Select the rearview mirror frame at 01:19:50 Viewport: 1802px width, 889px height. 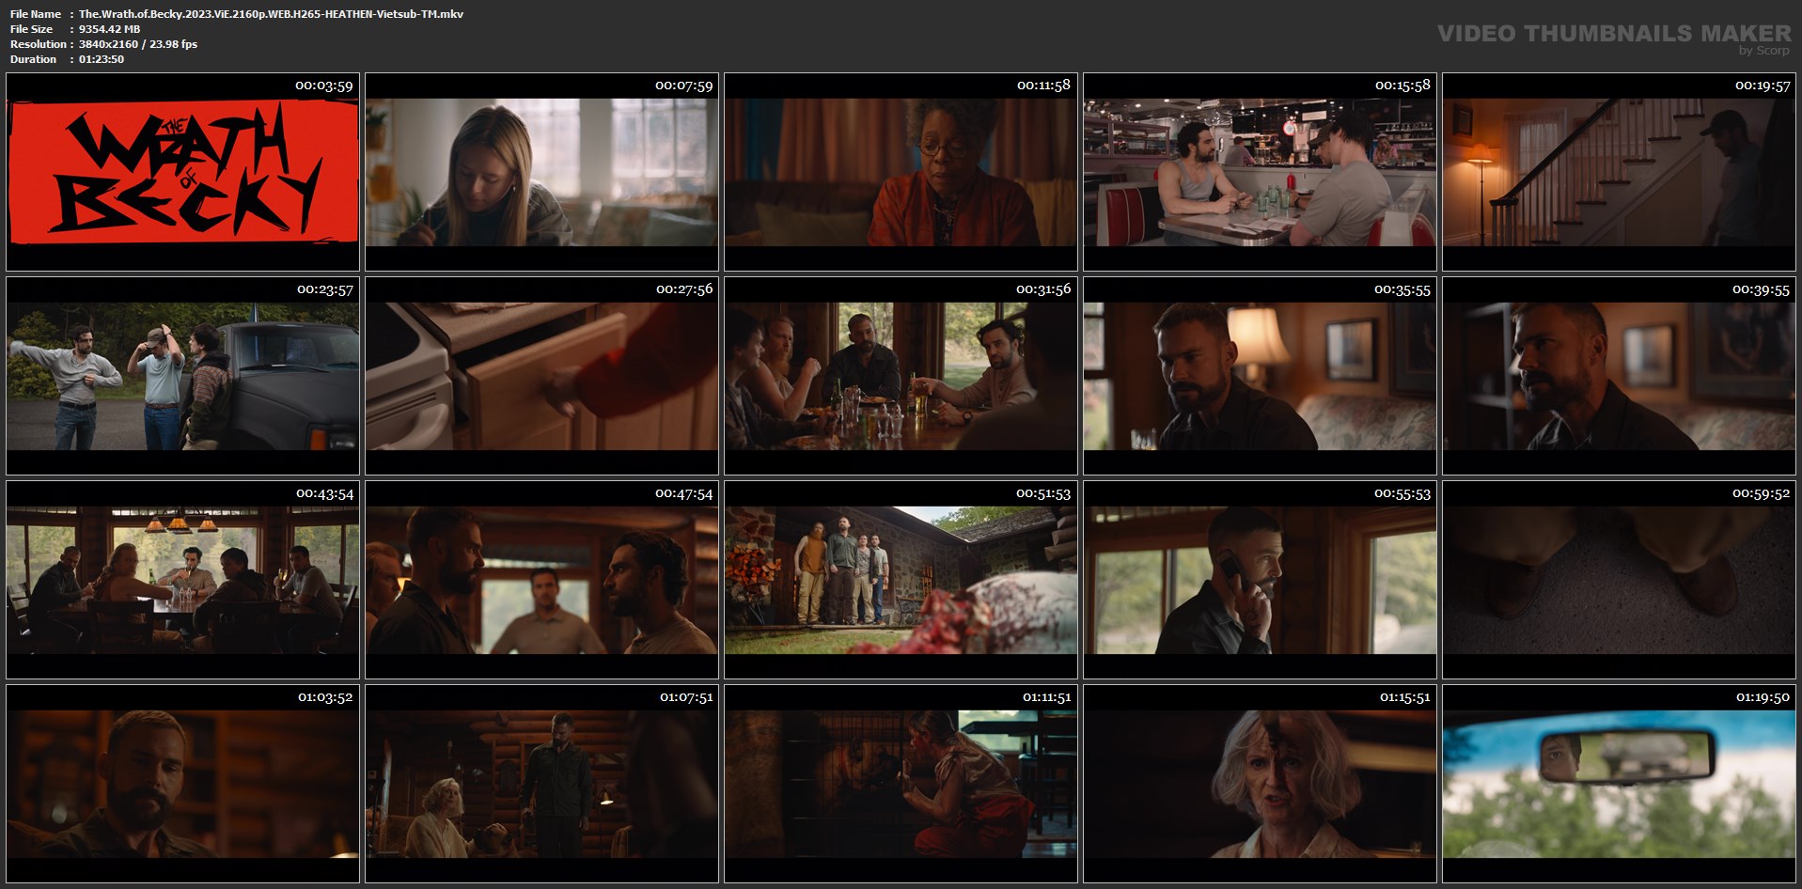1619,784
